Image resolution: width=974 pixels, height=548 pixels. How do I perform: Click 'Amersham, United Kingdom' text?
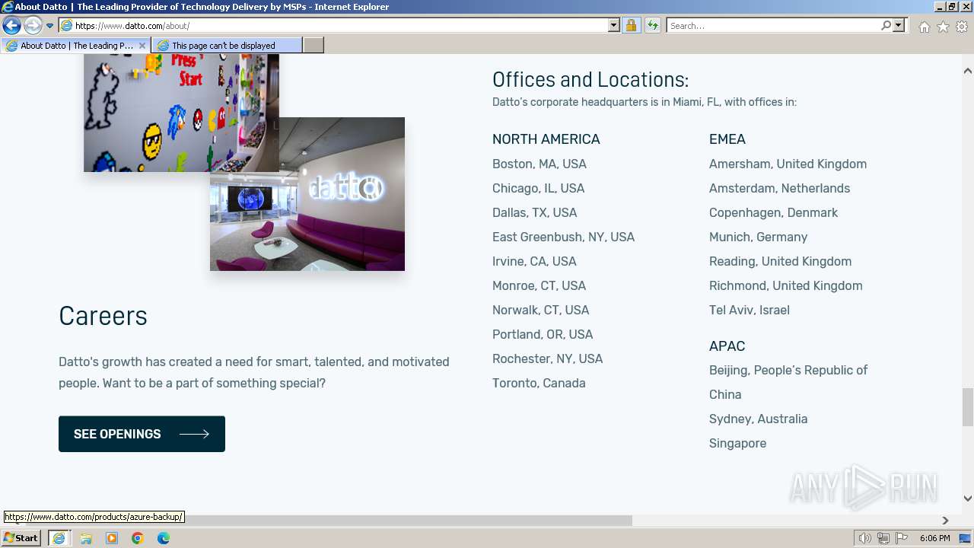788,164
